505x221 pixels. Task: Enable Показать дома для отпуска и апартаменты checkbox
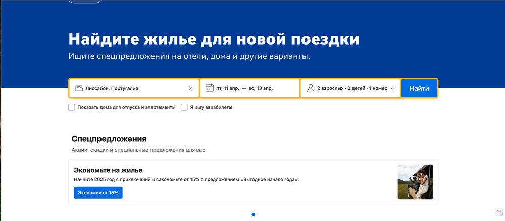coord(72,107)
